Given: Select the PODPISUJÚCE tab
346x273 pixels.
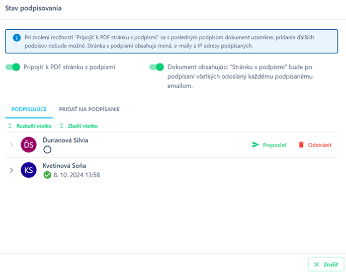Looking at the screenshot, I should click(29, 109).
